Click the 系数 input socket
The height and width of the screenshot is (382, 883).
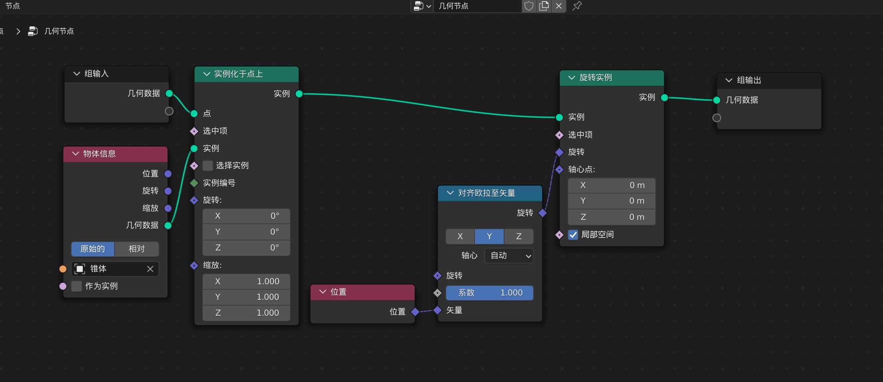(438, 293)
